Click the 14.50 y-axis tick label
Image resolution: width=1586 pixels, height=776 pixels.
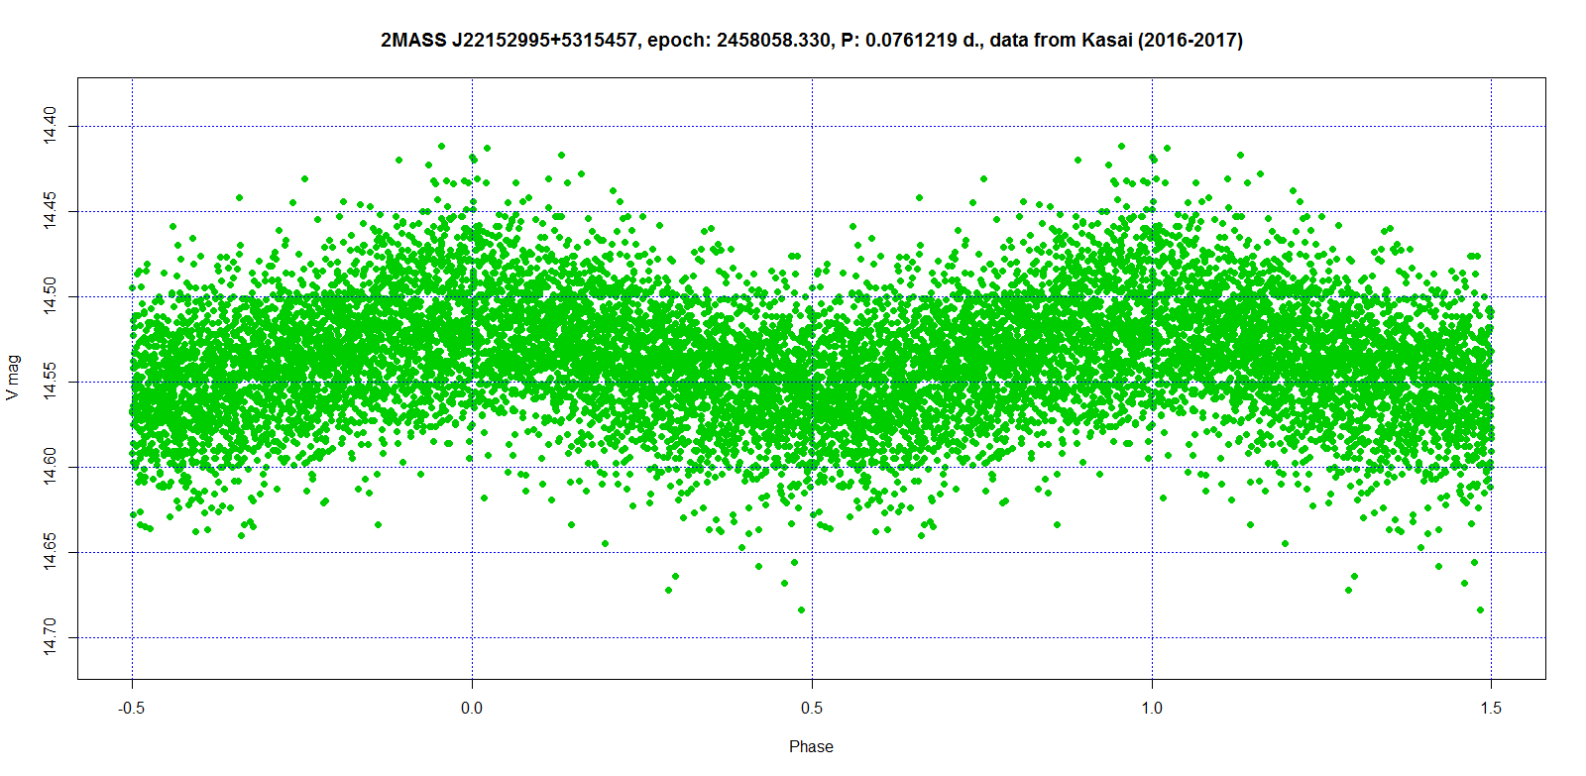click(x=51, y=296)
